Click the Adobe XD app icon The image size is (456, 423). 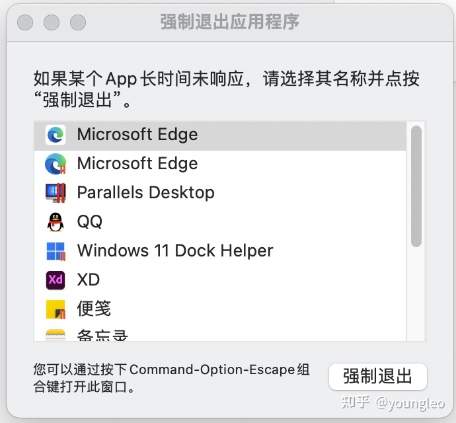[56, 280]
